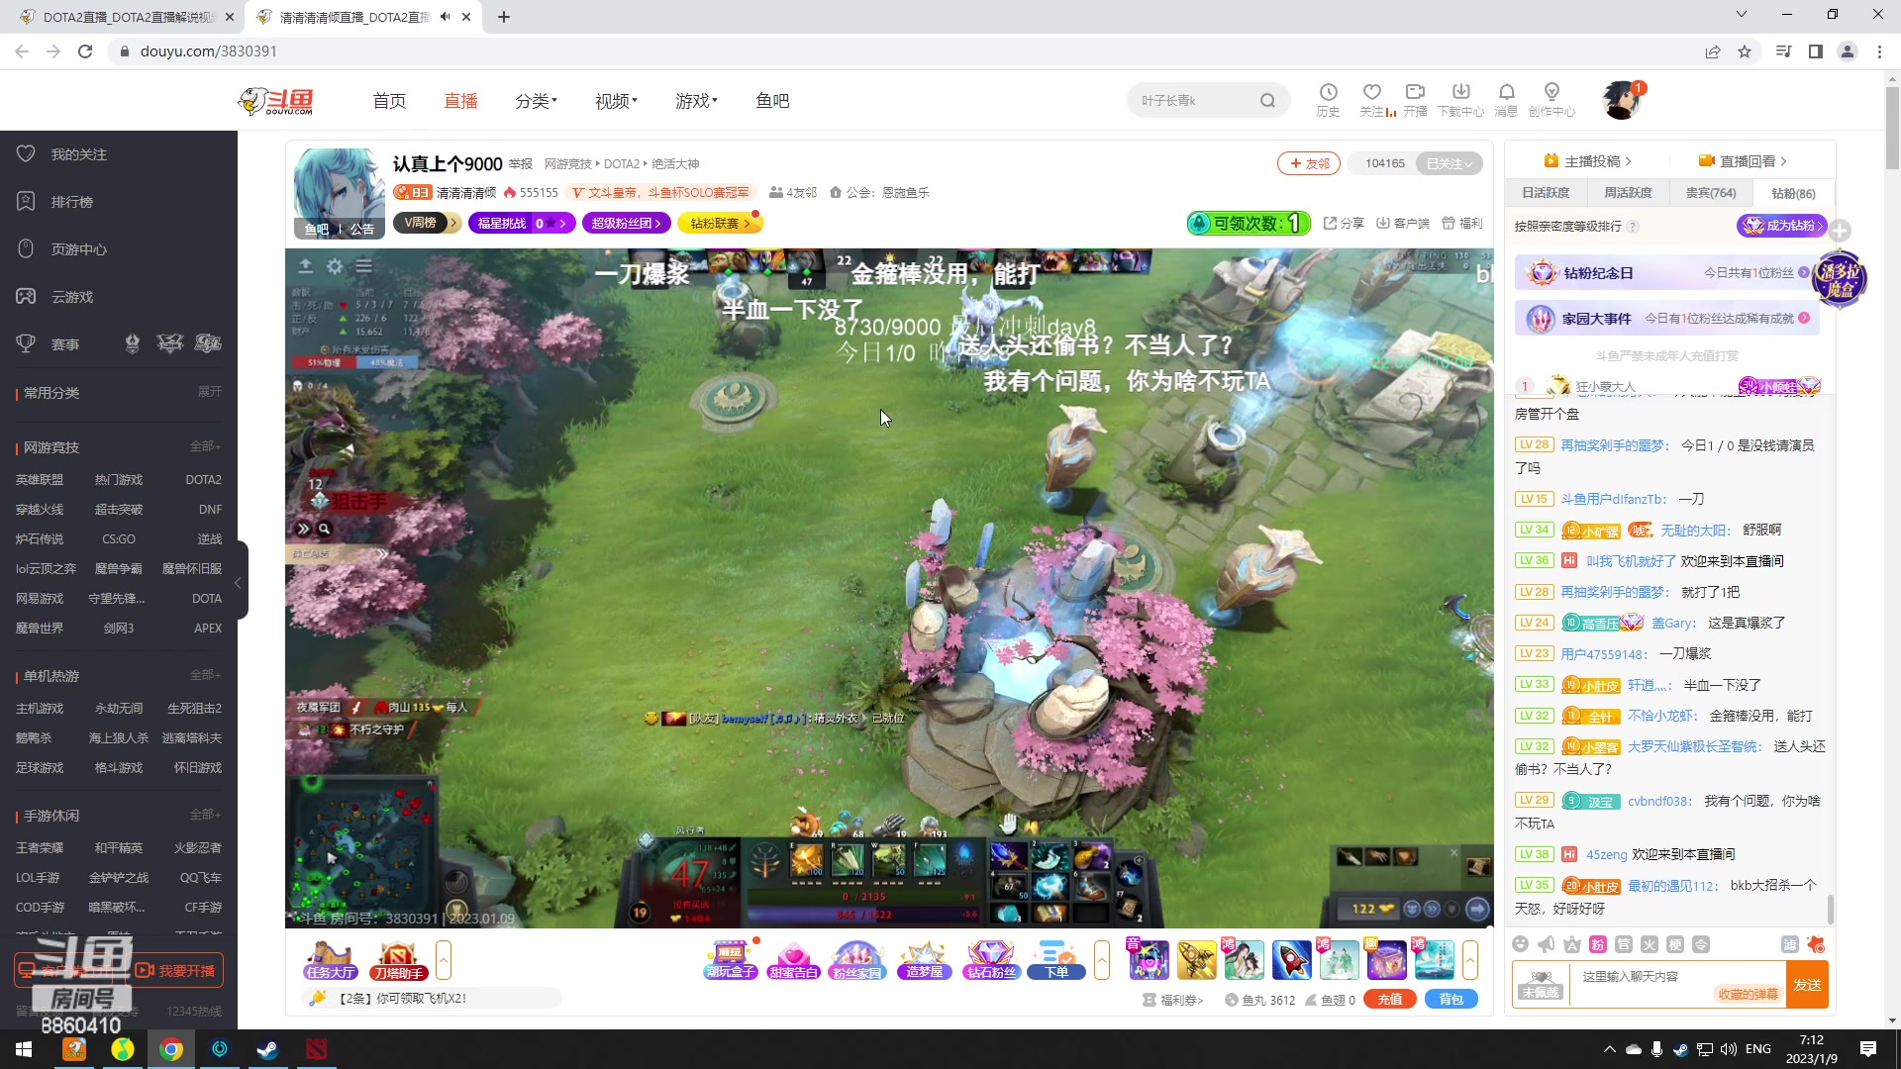Open 鱼吧 in top nav
The height and width of the screenshot is (1069, 1901).
pyautogui.click(x=772, y=101)
